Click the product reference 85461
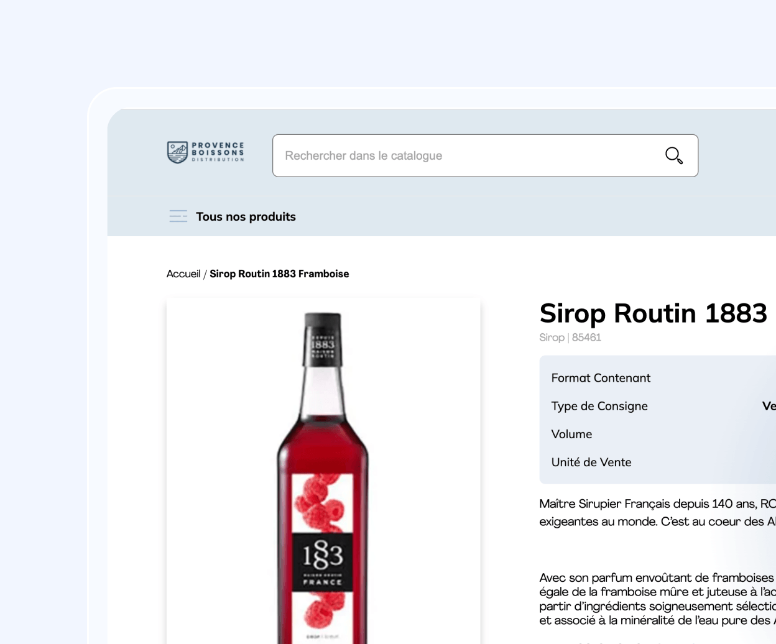The height and width of the screenshot is (644, 776). click(586, 338)
